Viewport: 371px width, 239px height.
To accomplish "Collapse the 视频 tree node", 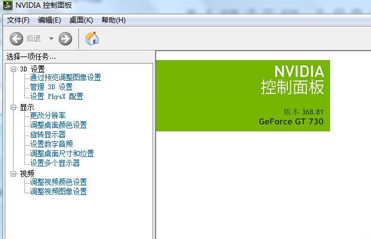I will pyautogui.click(x=14, y=174).
